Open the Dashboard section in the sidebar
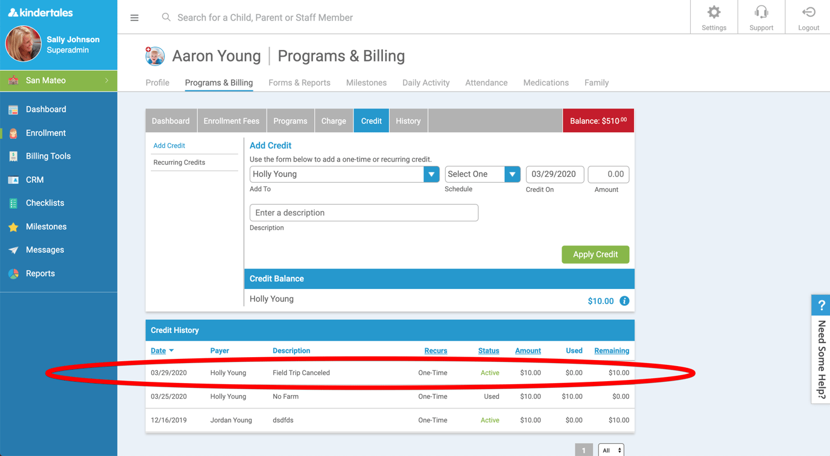 pos(45,109)
